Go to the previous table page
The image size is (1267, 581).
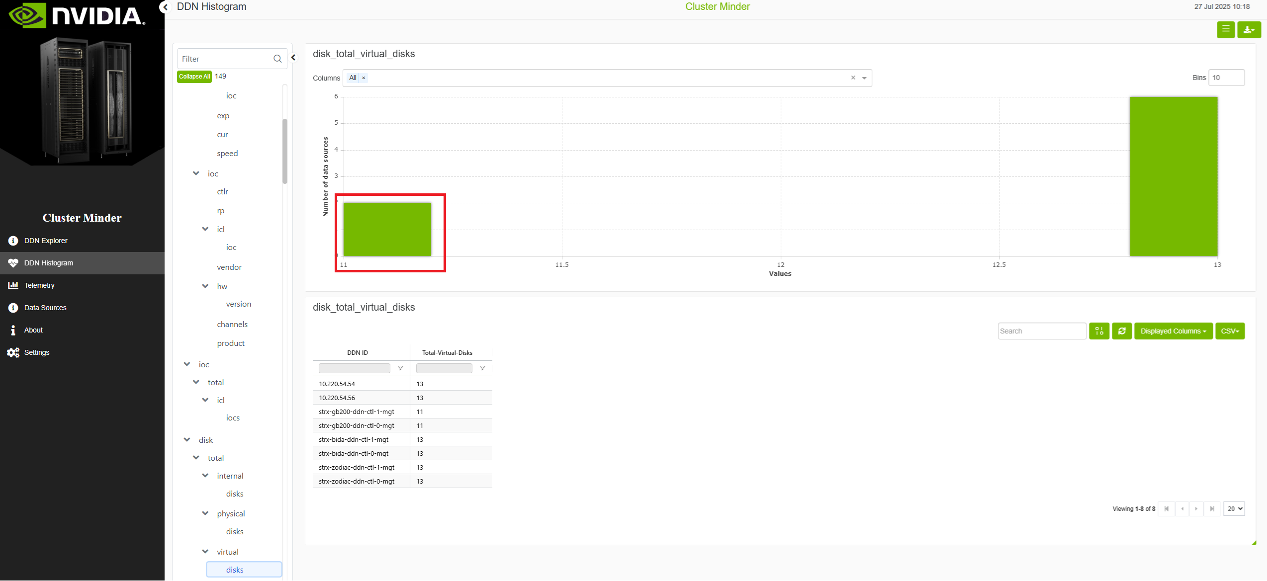(1182, 509)
